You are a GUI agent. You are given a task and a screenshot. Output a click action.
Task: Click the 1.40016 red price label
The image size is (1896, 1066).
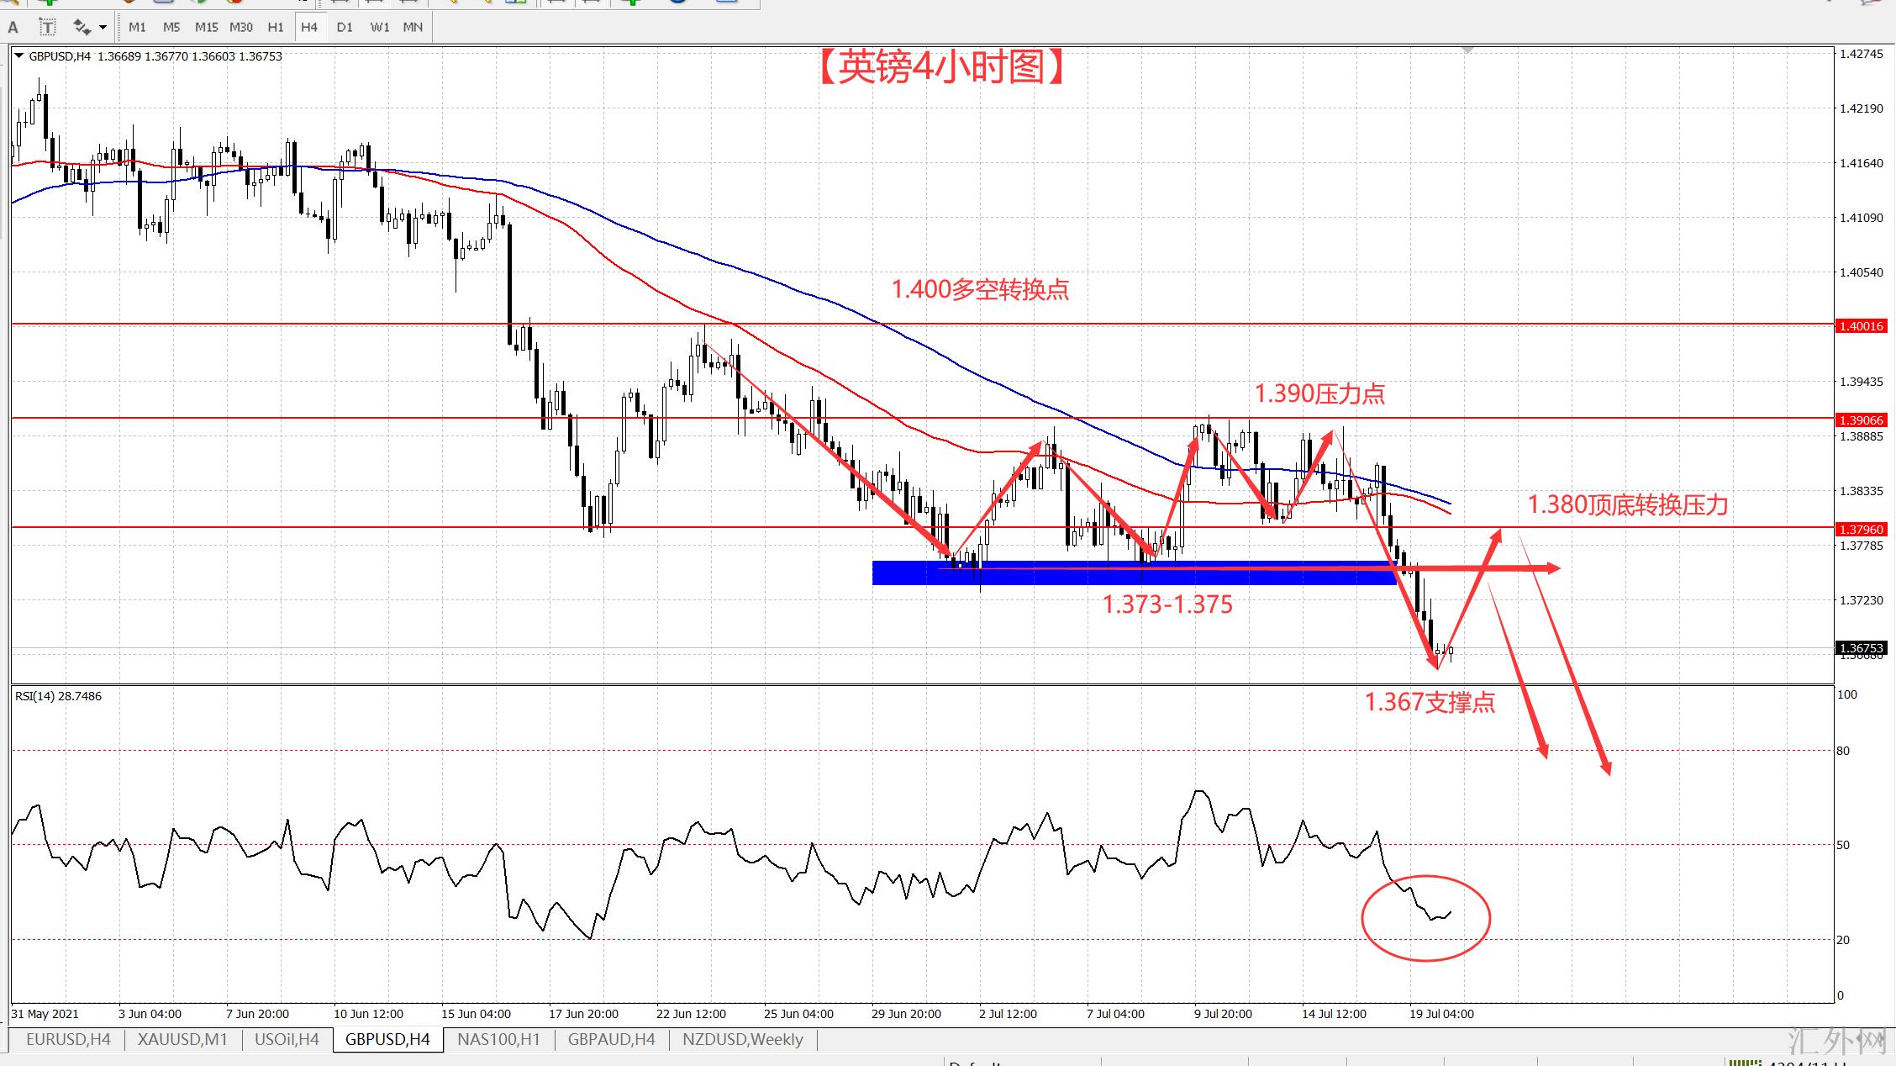1862,326
